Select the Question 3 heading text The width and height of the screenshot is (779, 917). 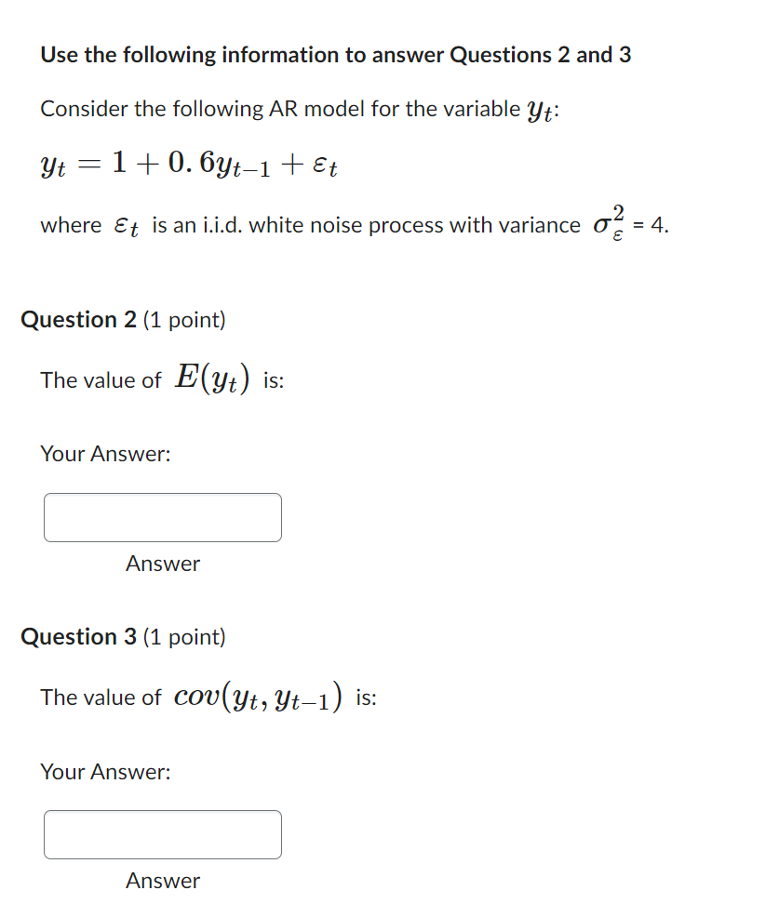[76, 637]
